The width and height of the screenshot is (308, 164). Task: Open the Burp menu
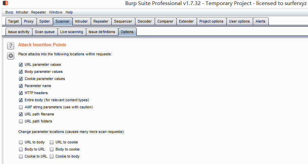pyautogui.click(x=9, y=12)
